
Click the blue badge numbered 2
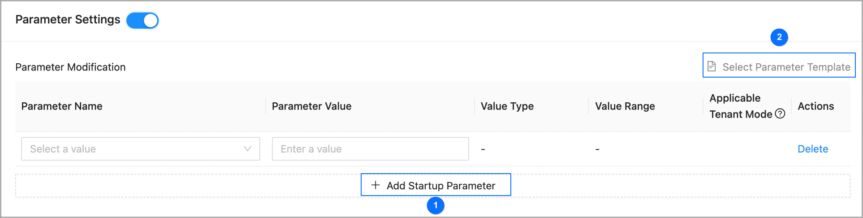779,37
